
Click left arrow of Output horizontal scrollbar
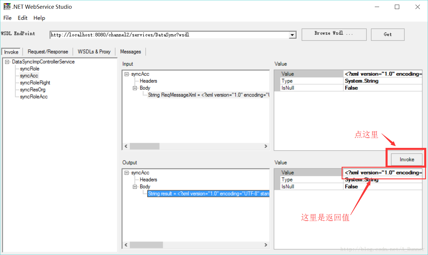[x=126, y=245]
